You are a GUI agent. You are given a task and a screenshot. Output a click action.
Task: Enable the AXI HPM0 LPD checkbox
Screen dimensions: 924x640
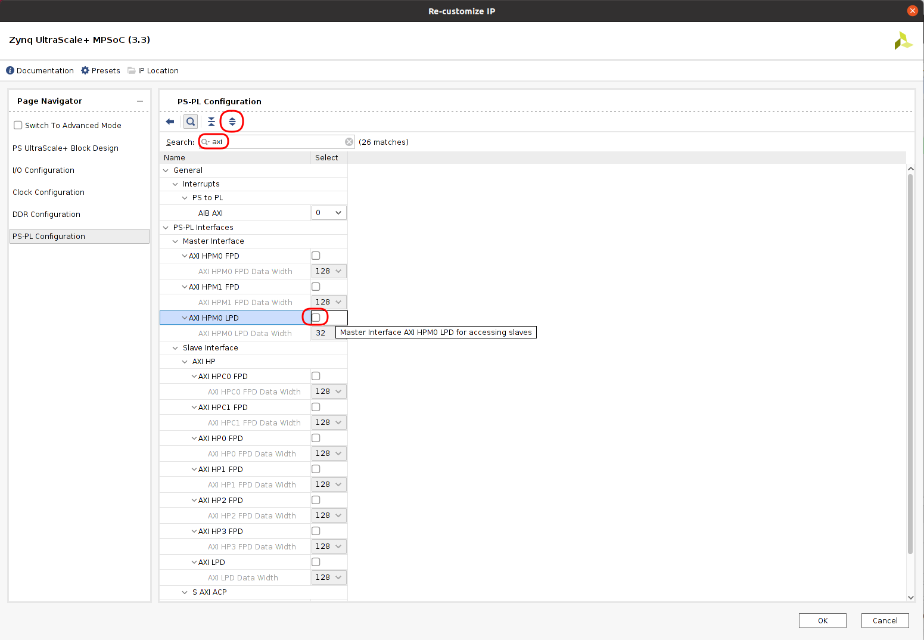coord(316,318)
